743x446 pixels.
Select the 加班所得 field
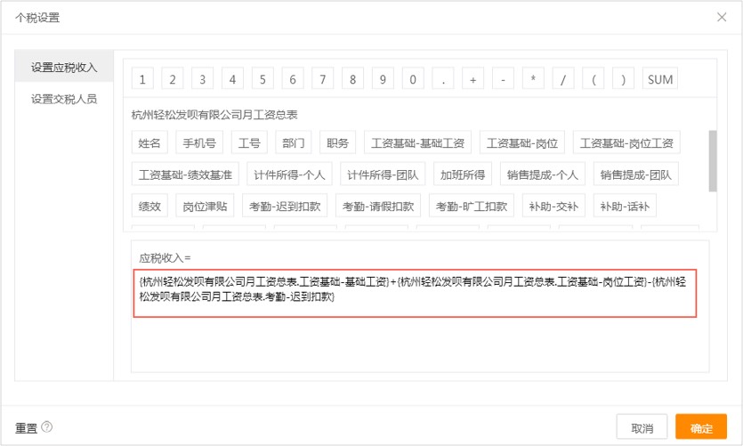[x=463, y=174]
